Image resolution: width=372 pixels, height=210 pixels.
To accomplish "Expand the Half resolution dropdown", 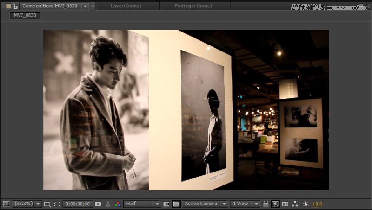I will [142, 204].
